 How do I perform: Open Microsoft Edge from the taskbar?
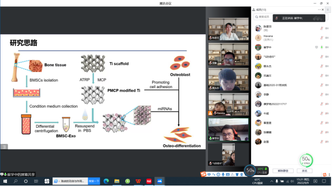[106, 181]
